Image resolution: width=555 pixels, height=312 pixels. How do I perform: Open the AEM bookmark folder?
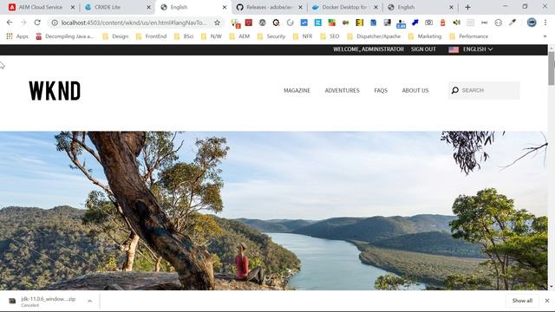pyautogui.click(x=239, y=36)
